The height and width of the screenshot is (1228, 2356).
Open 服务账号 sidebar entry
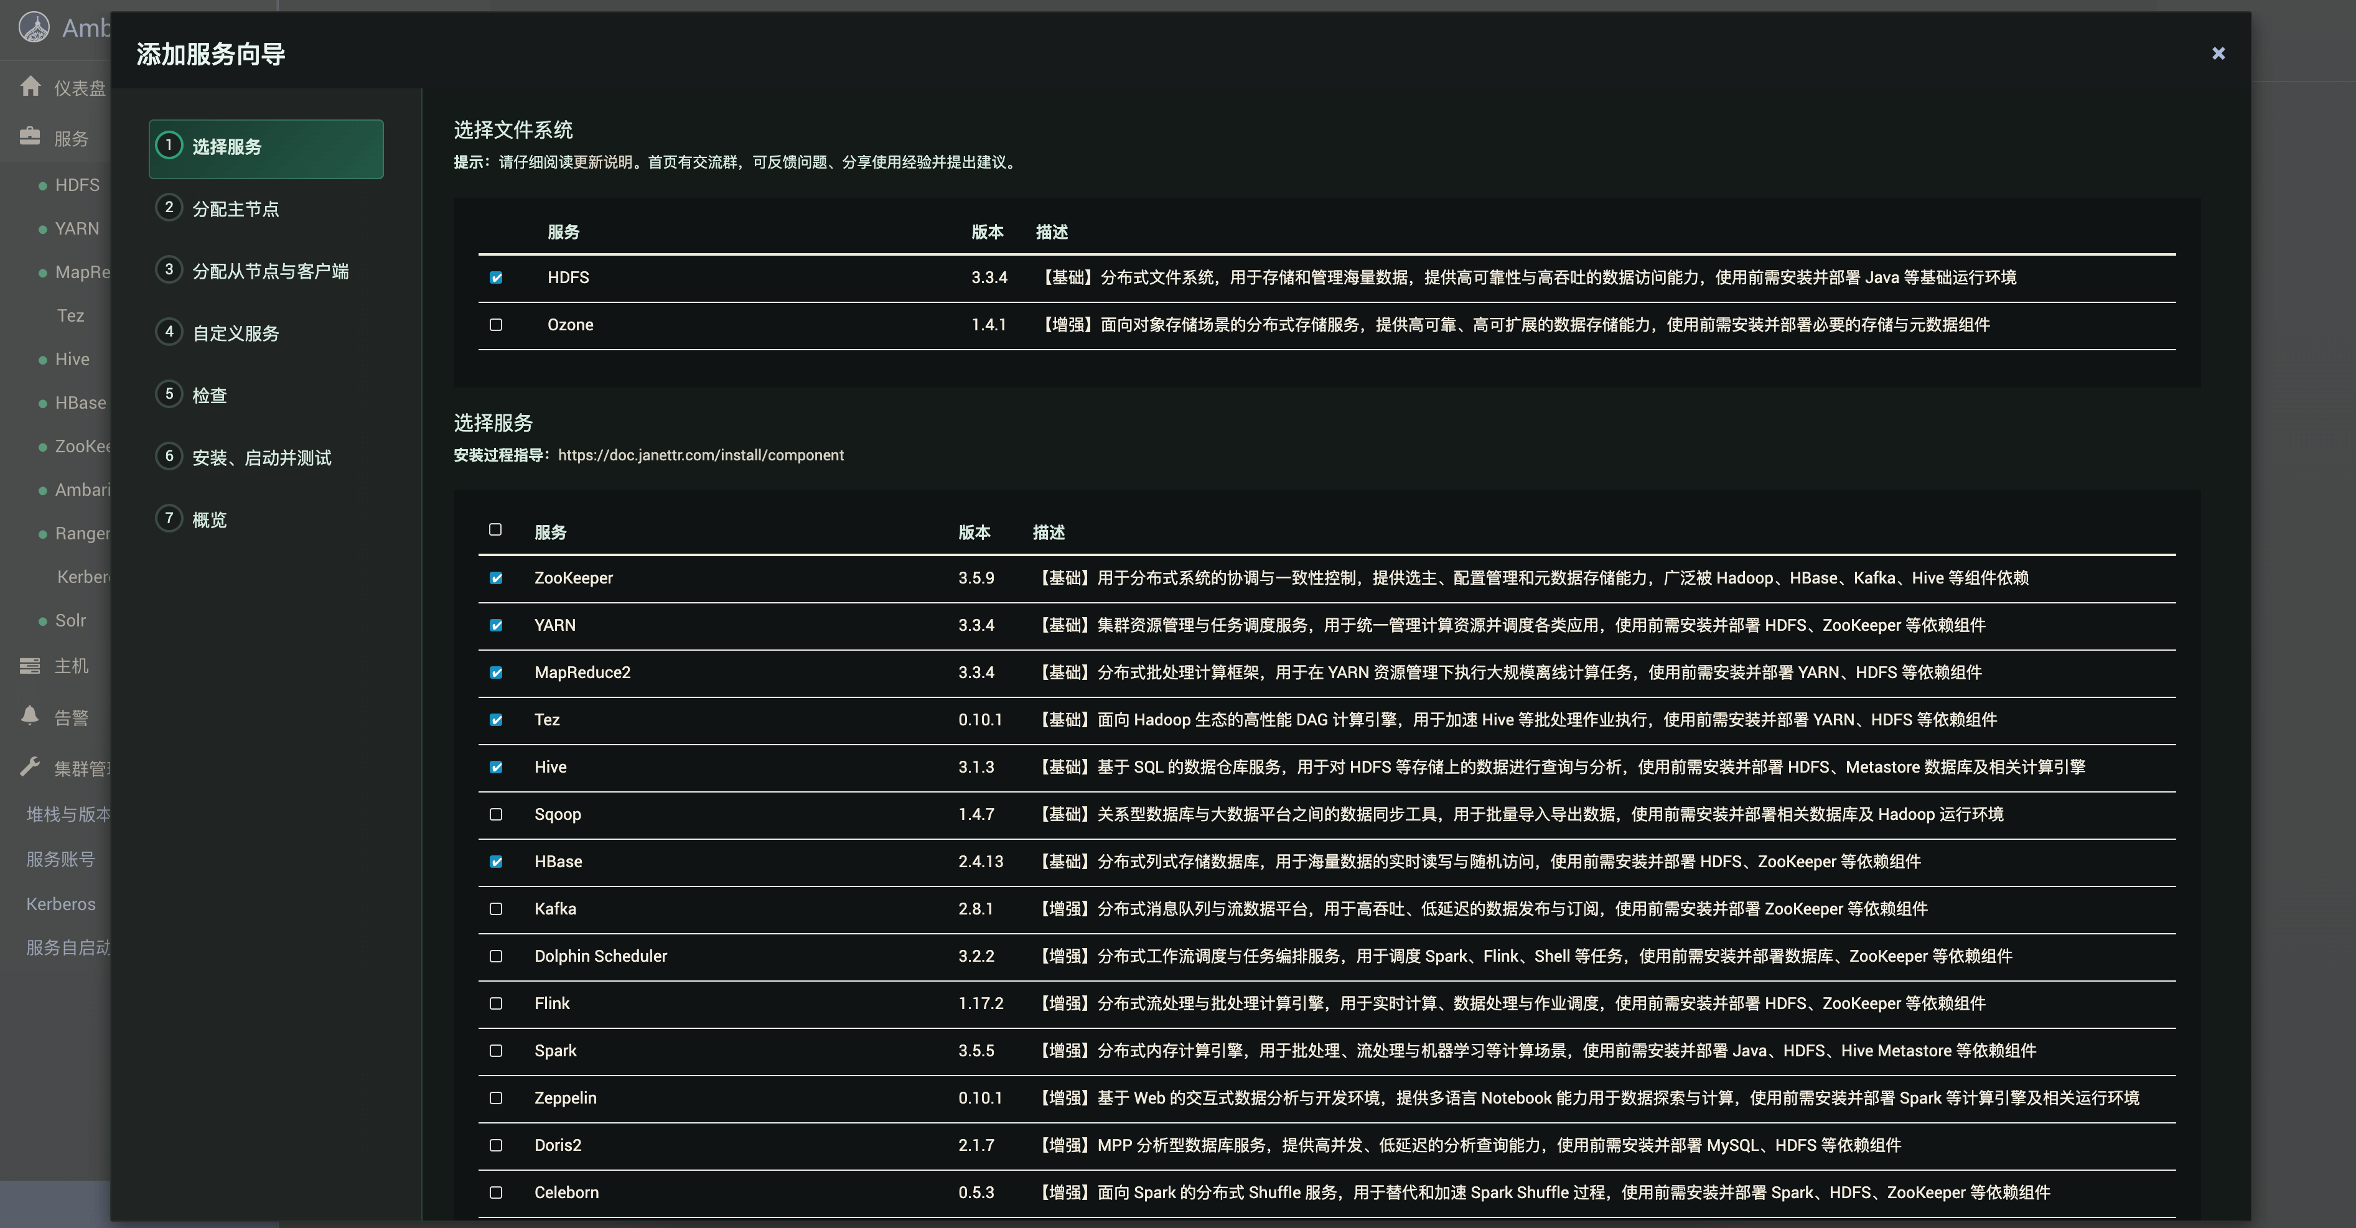pyautogui.click(x=60, y=858)
